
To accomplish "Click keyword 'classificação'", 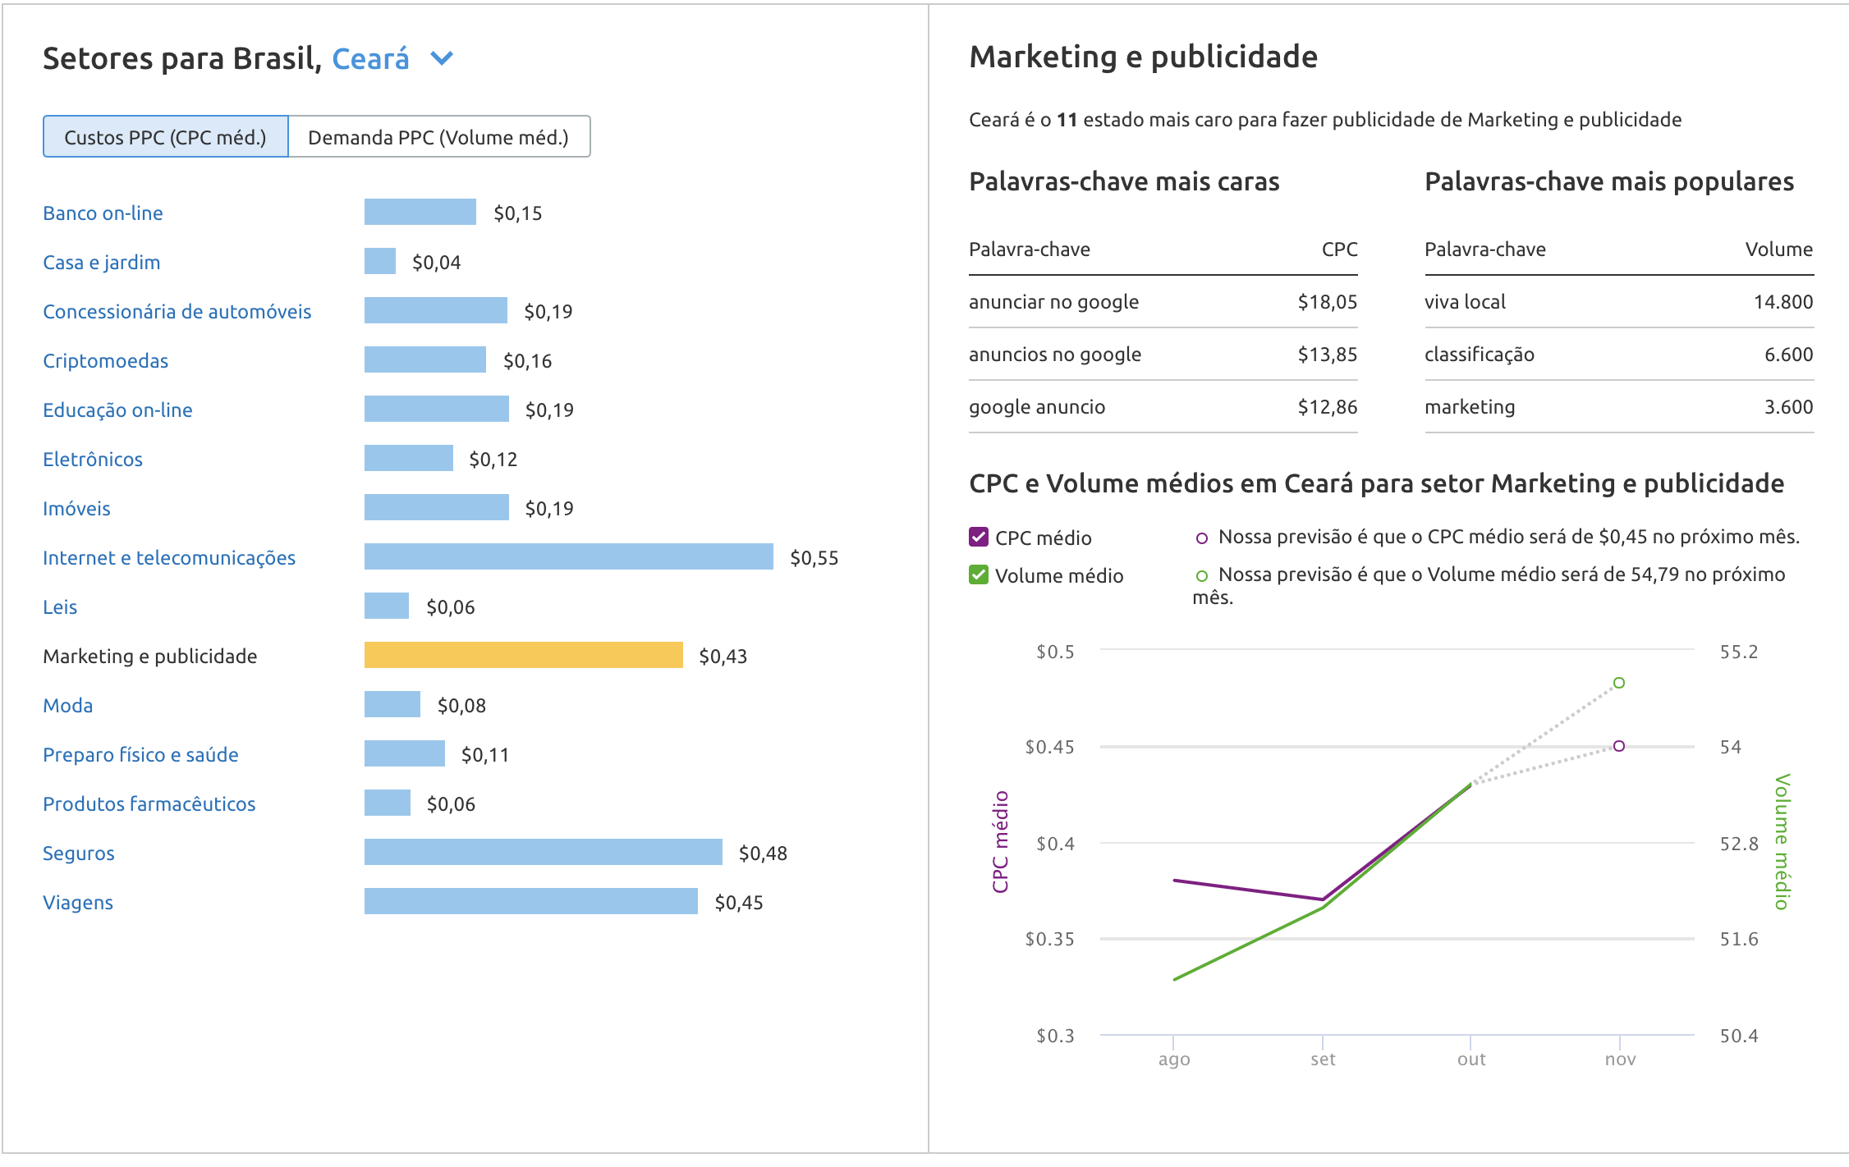I will 1480,355.
